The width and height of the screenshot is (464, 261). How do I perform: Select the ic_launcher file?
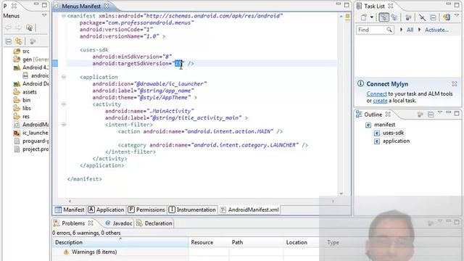[36, 133]
